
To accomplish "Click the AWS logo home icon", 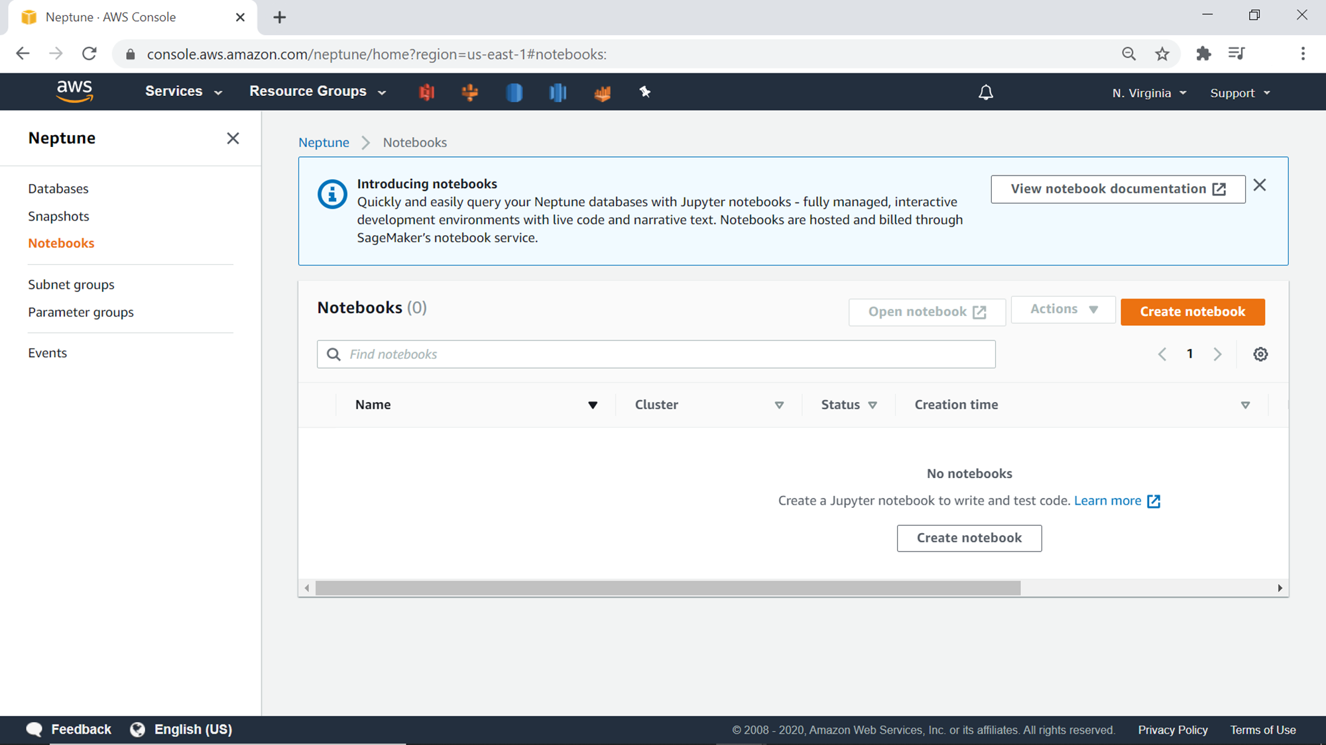I will [74, 91].
